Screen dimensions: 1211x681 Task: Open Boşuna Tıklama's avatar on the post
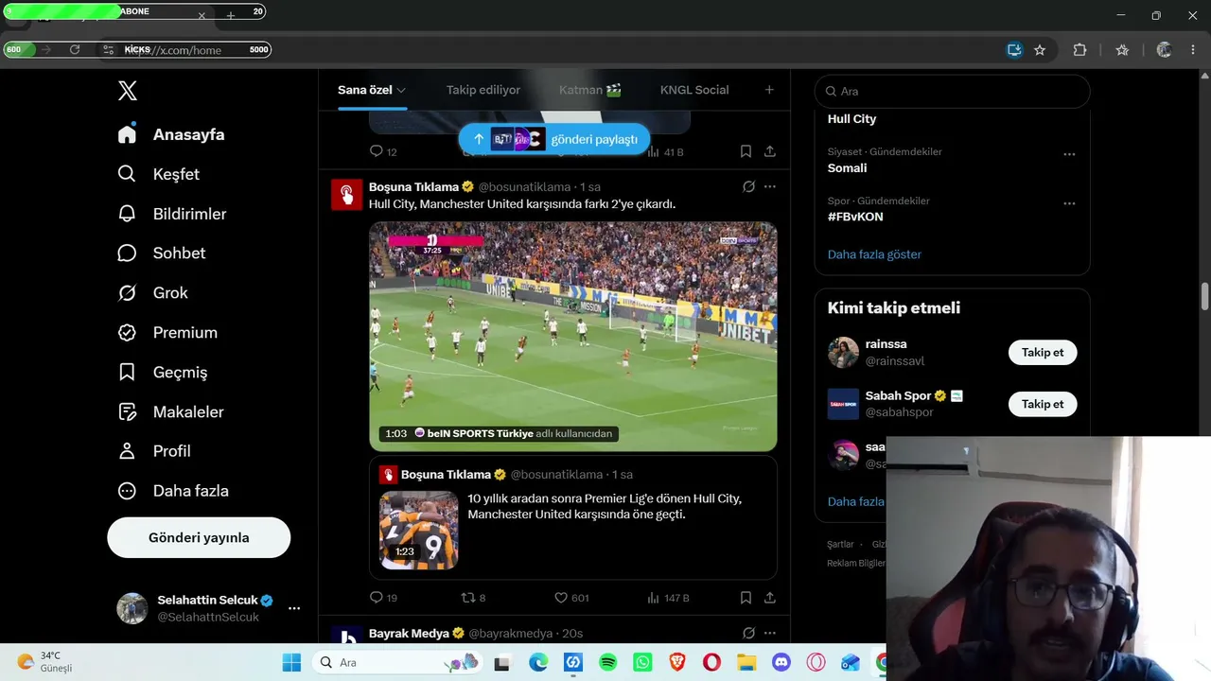point(346,194)
